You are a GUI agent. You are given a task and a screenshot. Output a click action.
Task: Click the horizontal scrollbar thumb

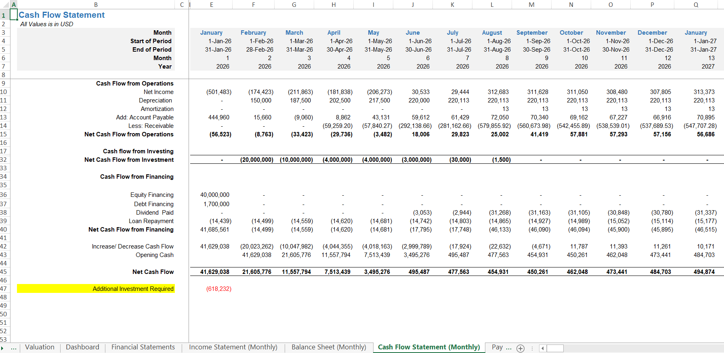555,348
